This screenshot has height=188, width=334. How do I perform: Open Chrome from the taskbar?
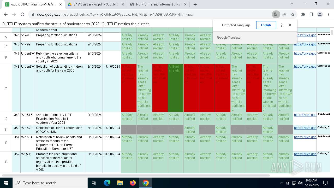coord(146,183)
